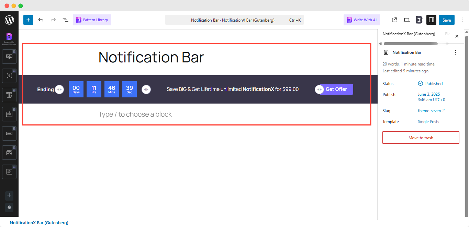Select the Notification Bar title heading
The height and width of the screenshot is (227, 469).
point(151,57)
